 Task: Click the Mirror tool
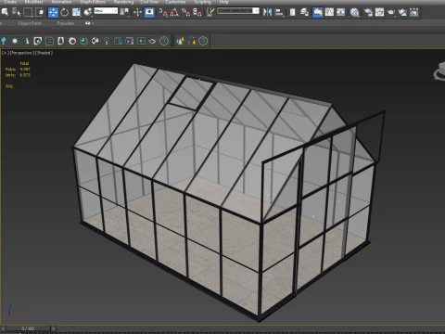267,12
